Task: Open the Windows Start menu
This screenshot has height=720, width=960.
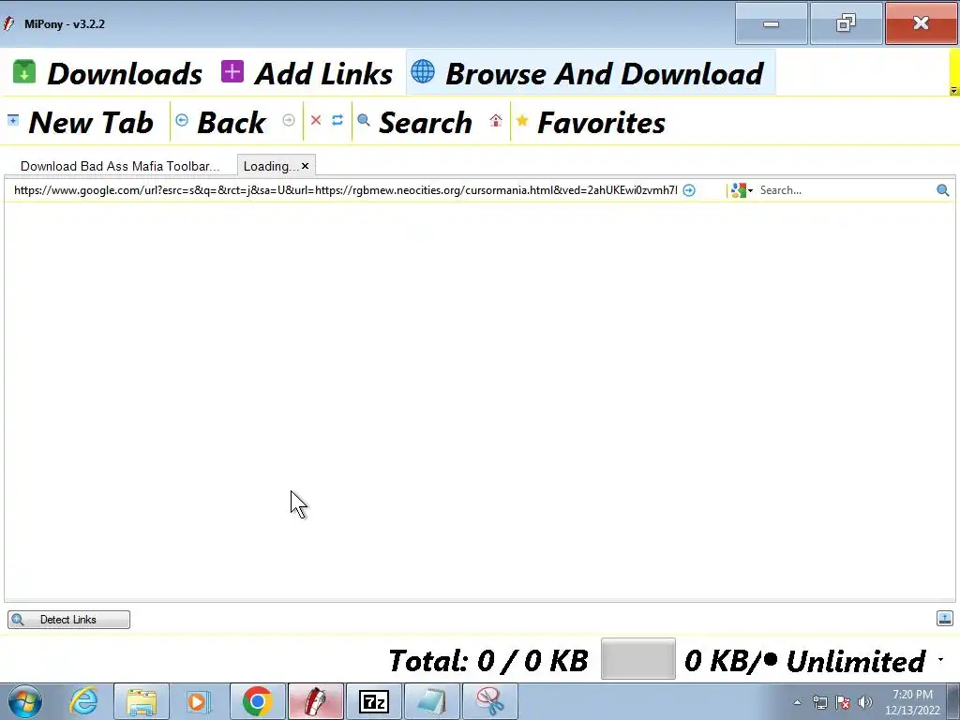Action: click(x=25, y=701)
